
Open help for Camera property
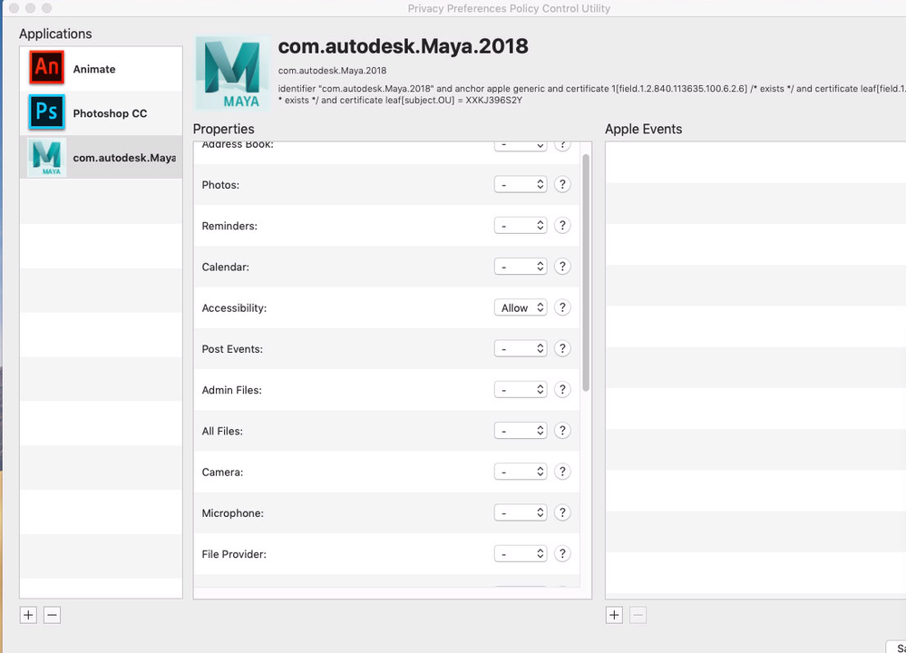click(x=562, y=472)
